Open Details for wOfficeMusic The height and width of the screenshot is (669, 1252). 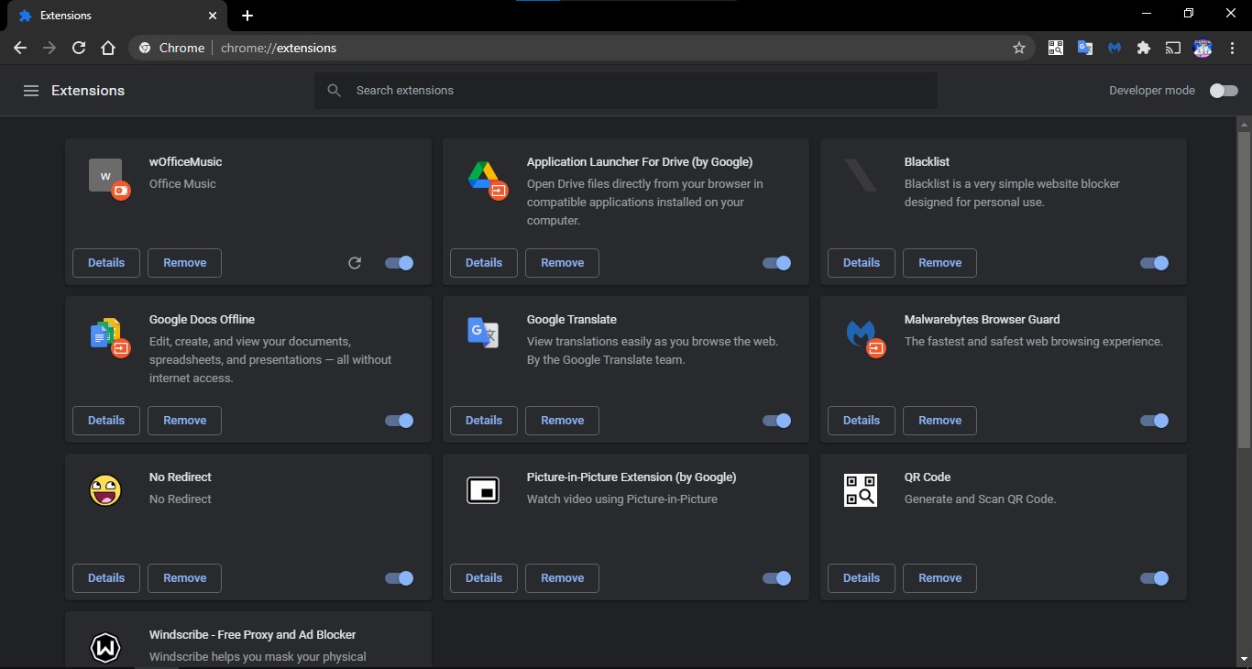[x=106, y=263]
